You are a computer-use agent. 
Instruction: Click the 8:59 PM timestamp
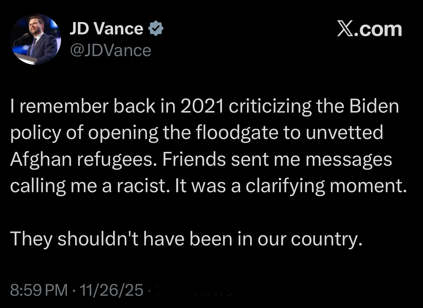[x=39, y=290]
